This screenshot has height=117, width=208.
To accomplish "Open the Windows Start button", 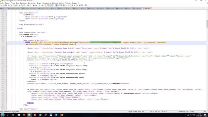I will [x=3, y=115].
